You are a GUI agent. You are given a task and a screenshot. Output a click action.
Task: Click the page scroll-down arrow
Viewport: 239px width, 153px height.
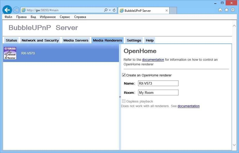234,145
